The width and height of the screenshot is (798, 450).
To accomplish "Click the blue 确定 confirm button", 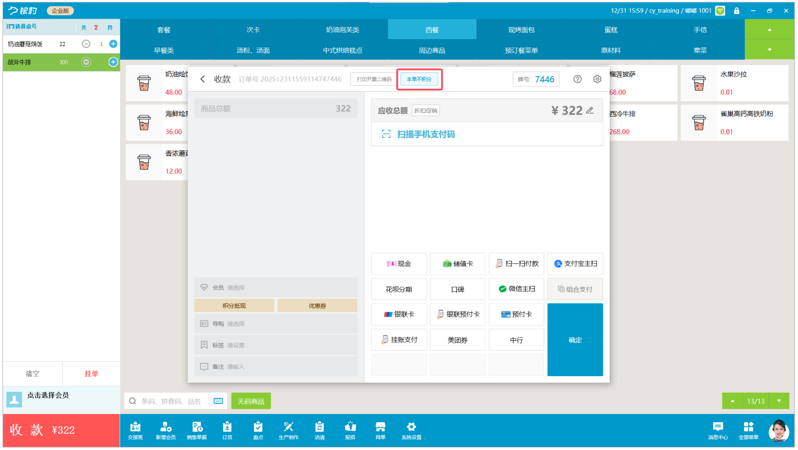I will pyautogui.click(x=575, y=340).
